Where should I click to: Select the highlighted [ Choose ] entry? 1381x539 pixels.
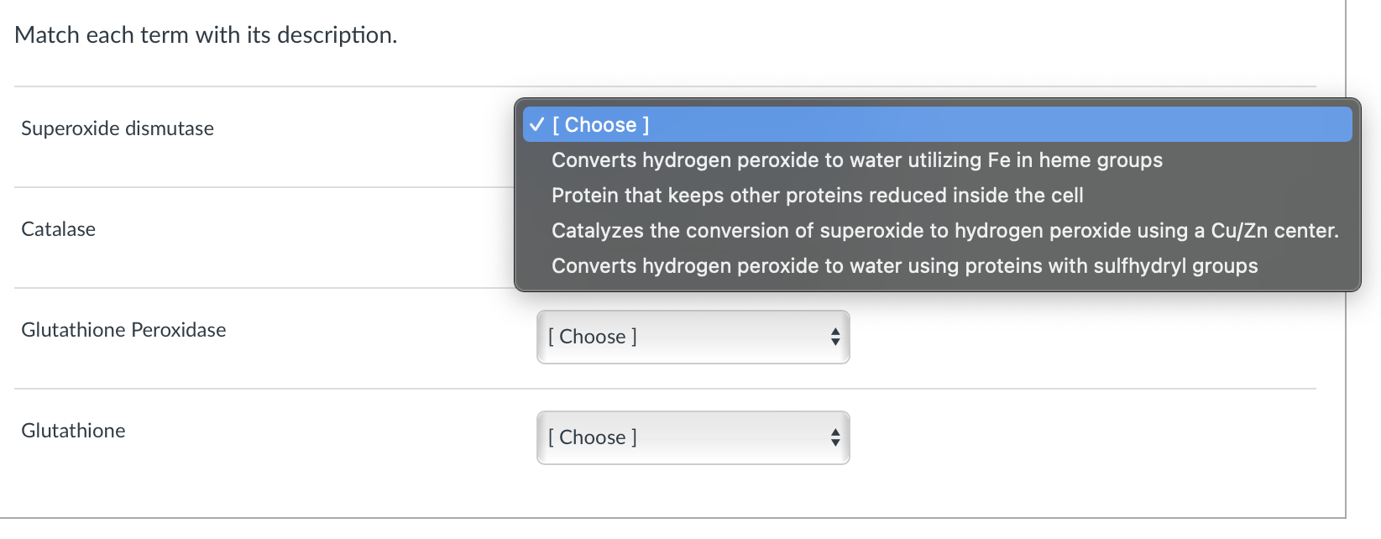[599, 124]
